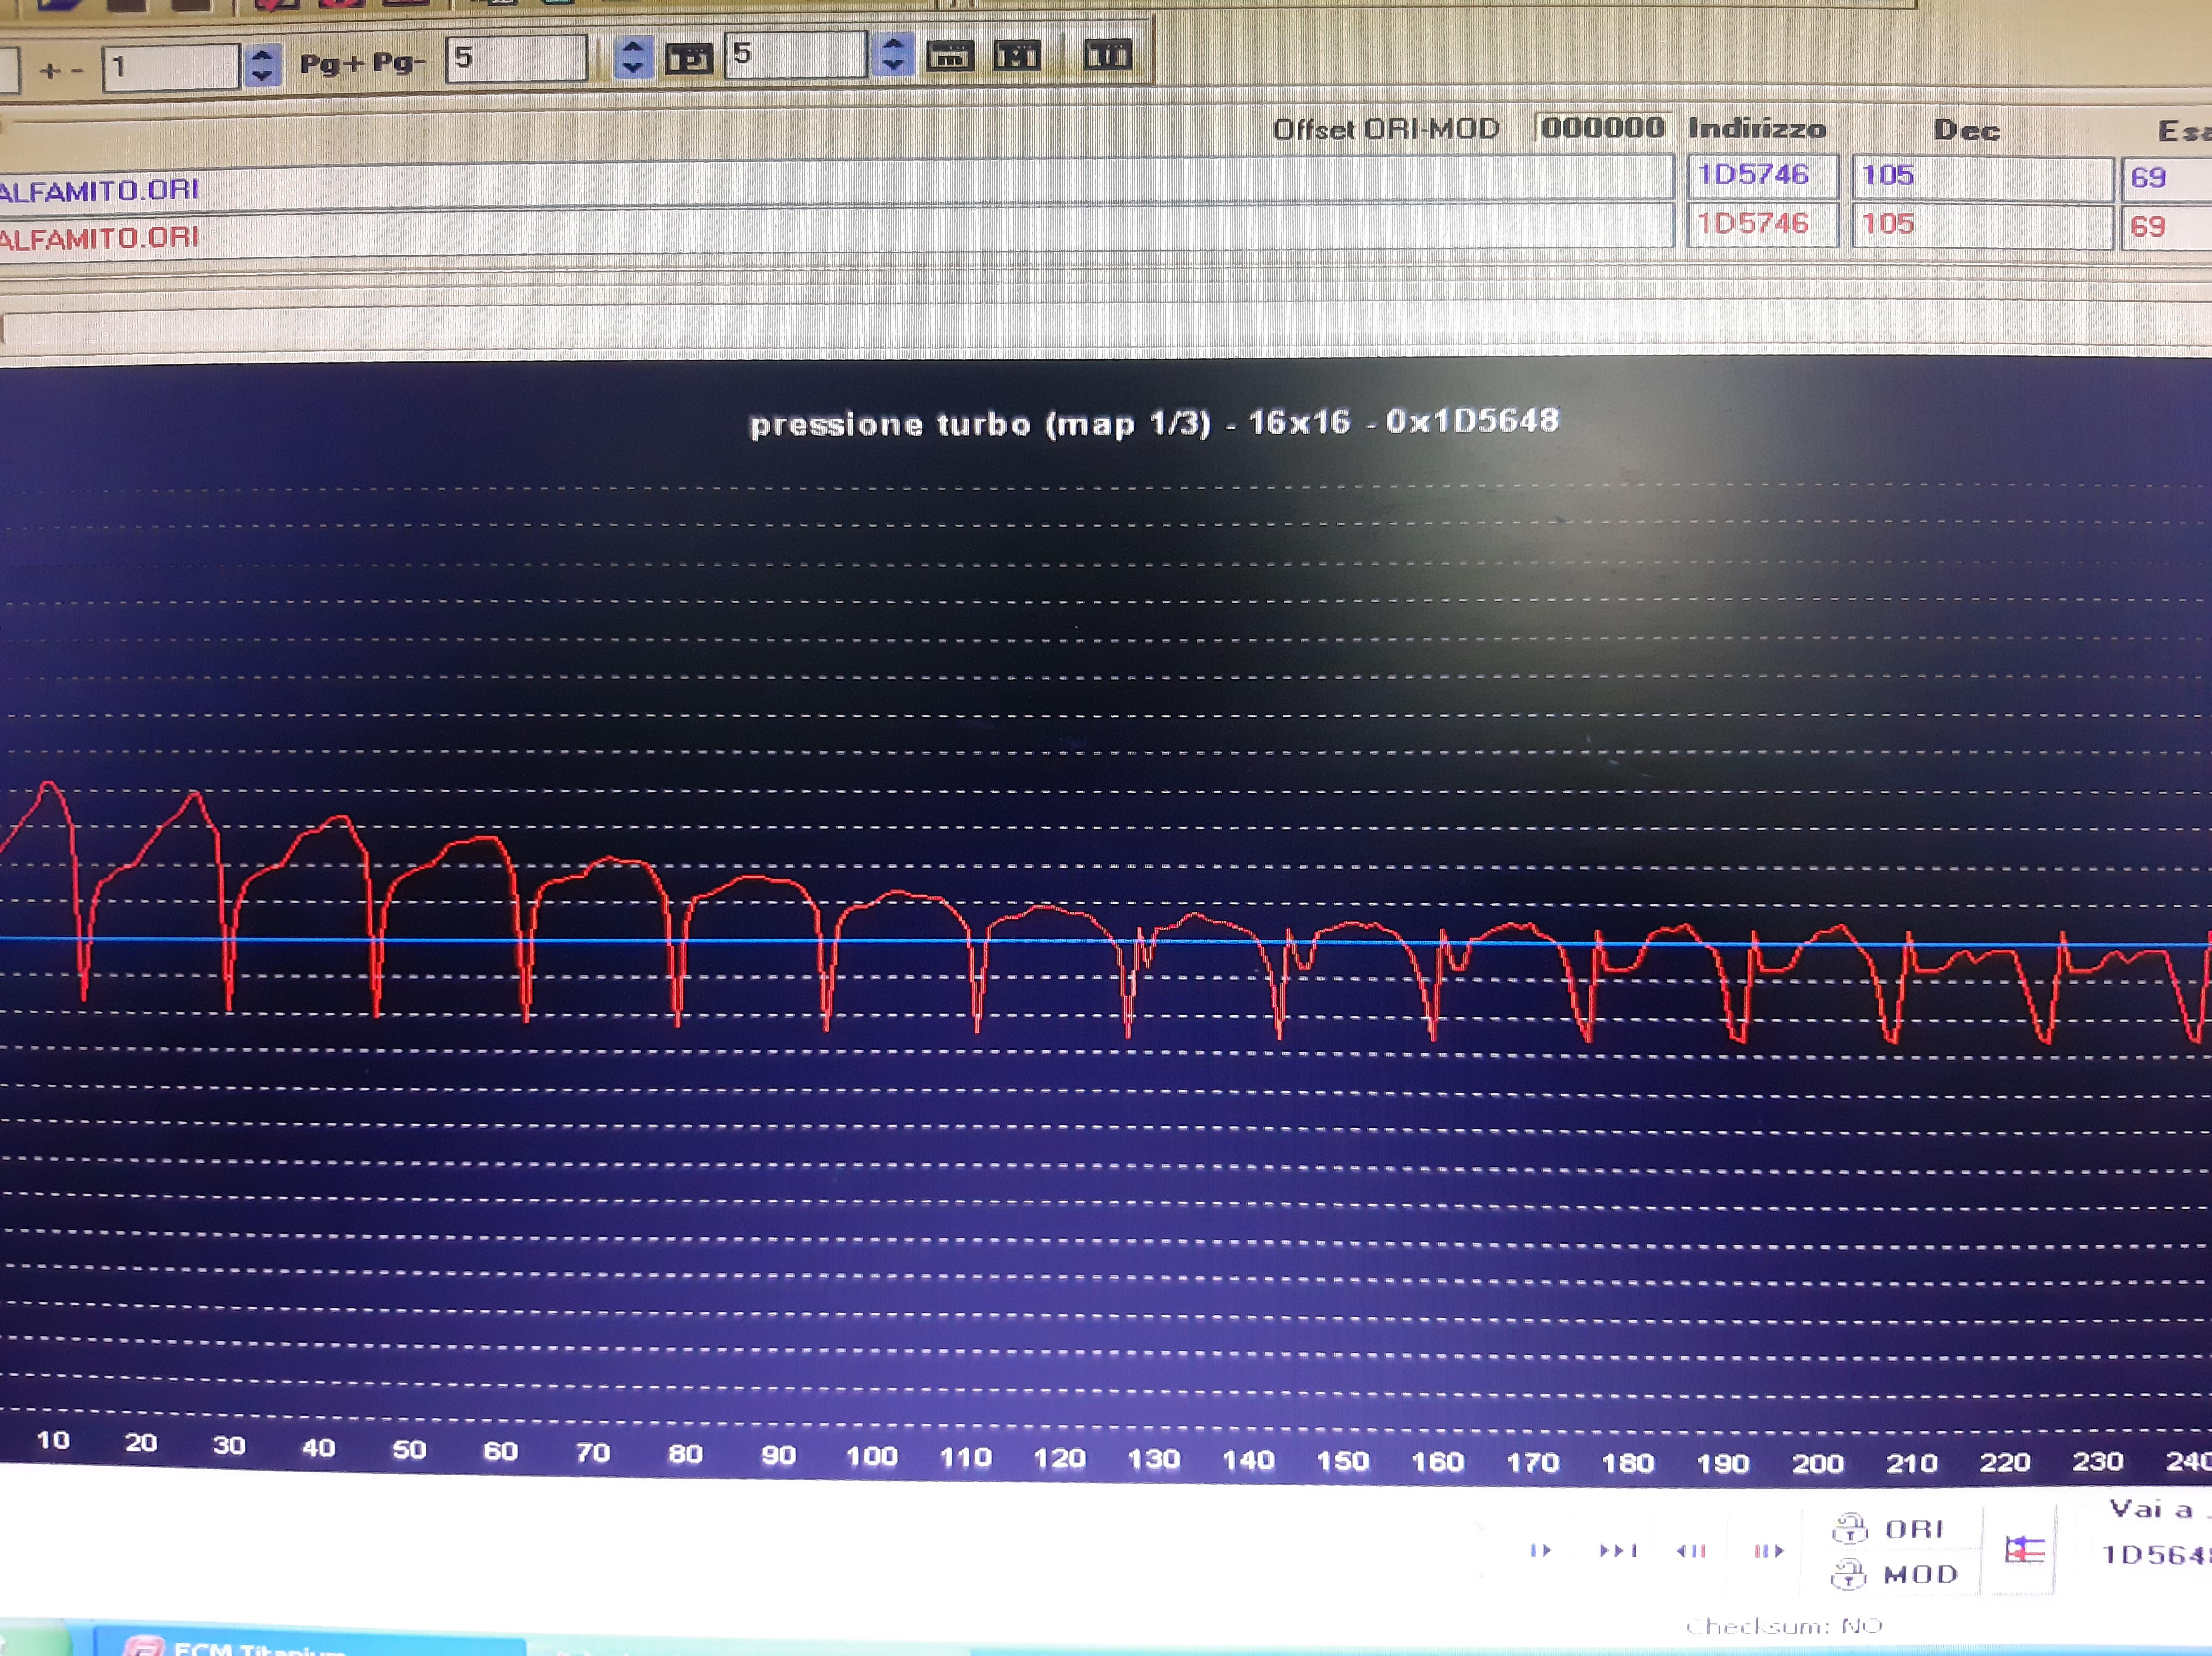Click the graph title 'pressione turbo (map 1/3)'
The width and height of the screenshot is (2212, 1656).
980,424
